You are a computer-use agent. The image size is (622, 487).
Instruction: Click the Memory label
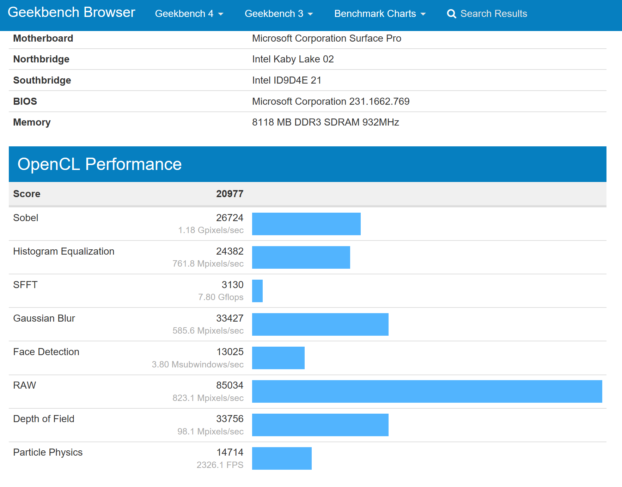(32, 122)
